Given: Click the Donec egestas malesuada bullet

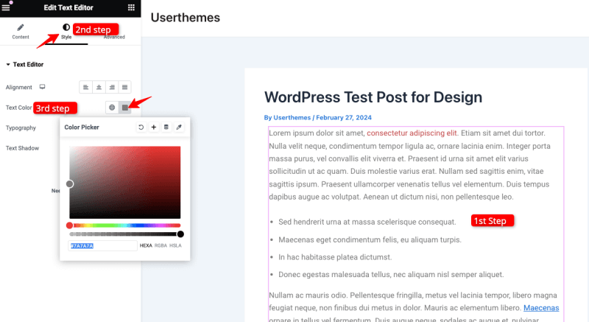Looking at the screenshot, I should pos(391,275).
